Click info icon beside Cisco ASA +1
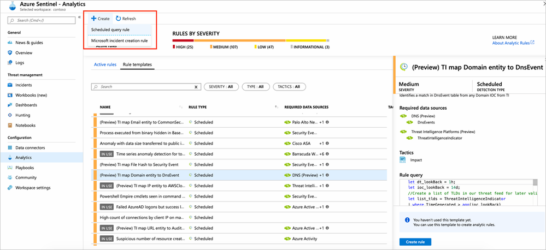The width and height of the screenshot is (546, 250). [327, 143]
